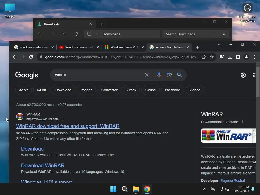Open Chrome three-dot menu
This screenshot has height=195, width=260.
click(x=254, y=57)
